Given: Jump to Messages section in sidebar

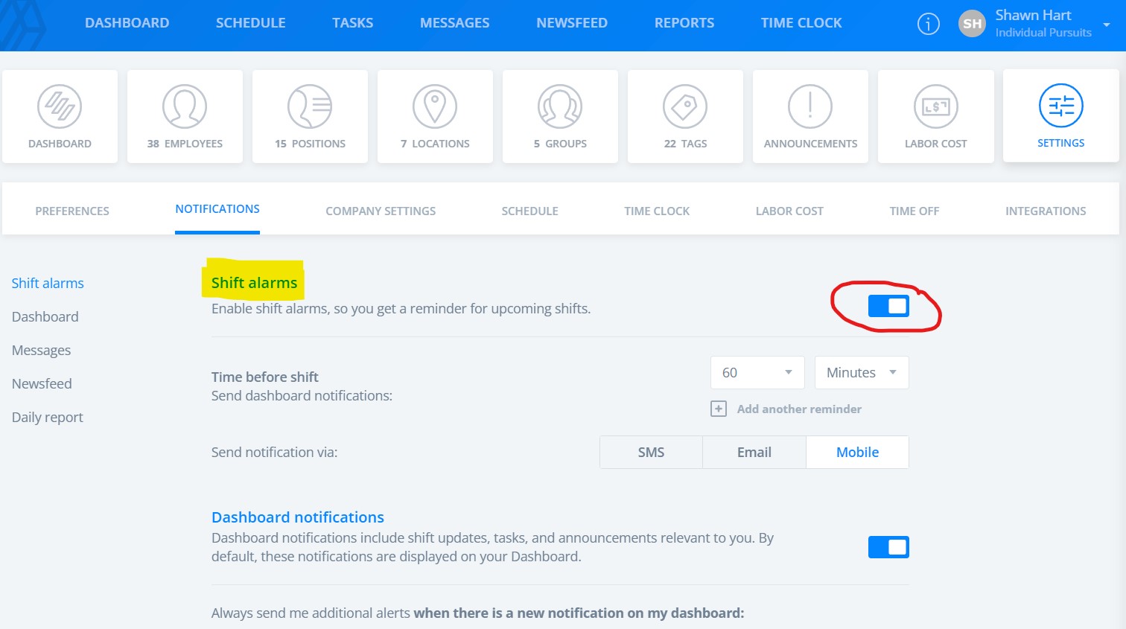Looking at the screenshot, I should pyautogui.click(x=41, y=350).
